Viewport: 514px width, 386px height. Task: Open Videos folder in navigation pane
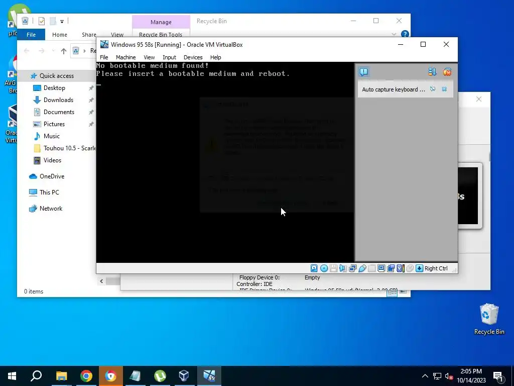[x=52, y=160]
